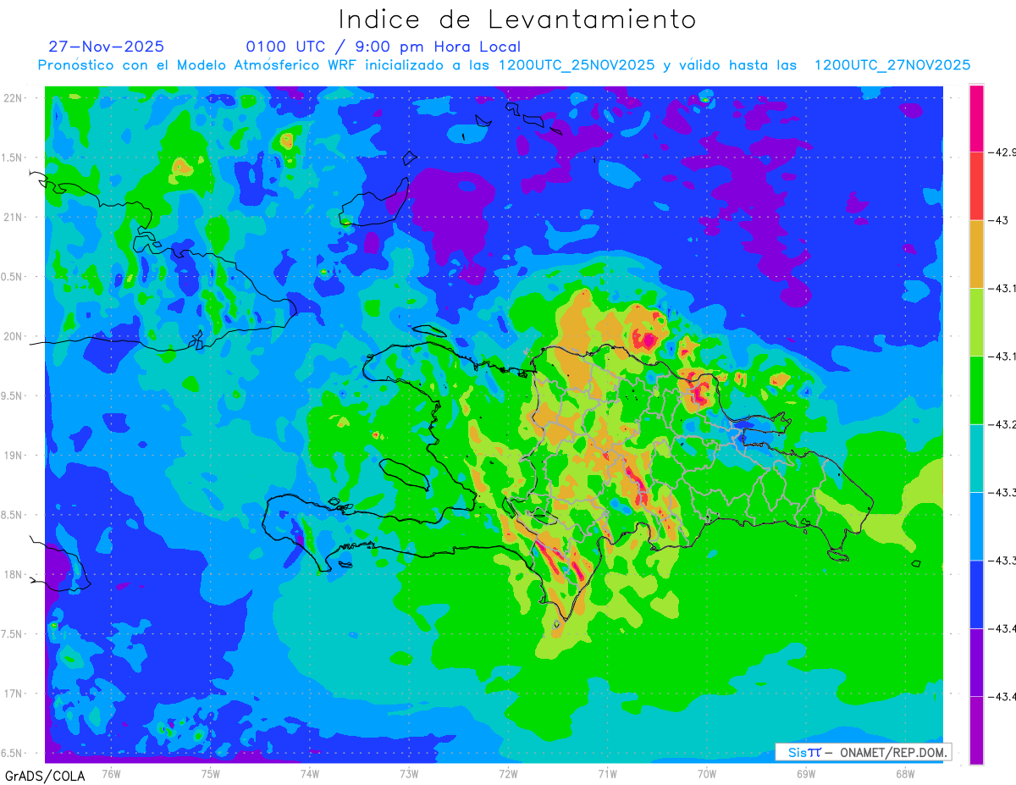Select the red swatch in the color legend

coord(976,186)
